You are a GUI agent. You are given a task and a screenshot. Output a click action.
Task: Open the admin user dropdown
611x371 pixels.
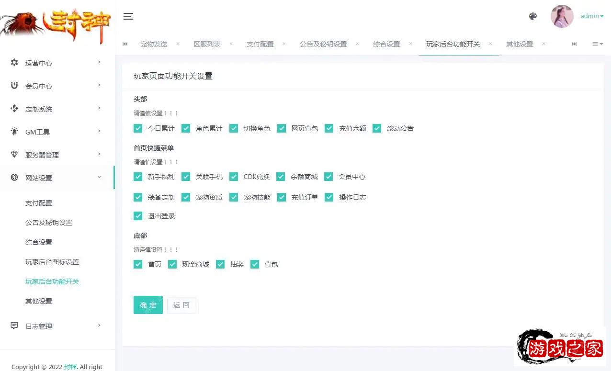tap(592, 16)
